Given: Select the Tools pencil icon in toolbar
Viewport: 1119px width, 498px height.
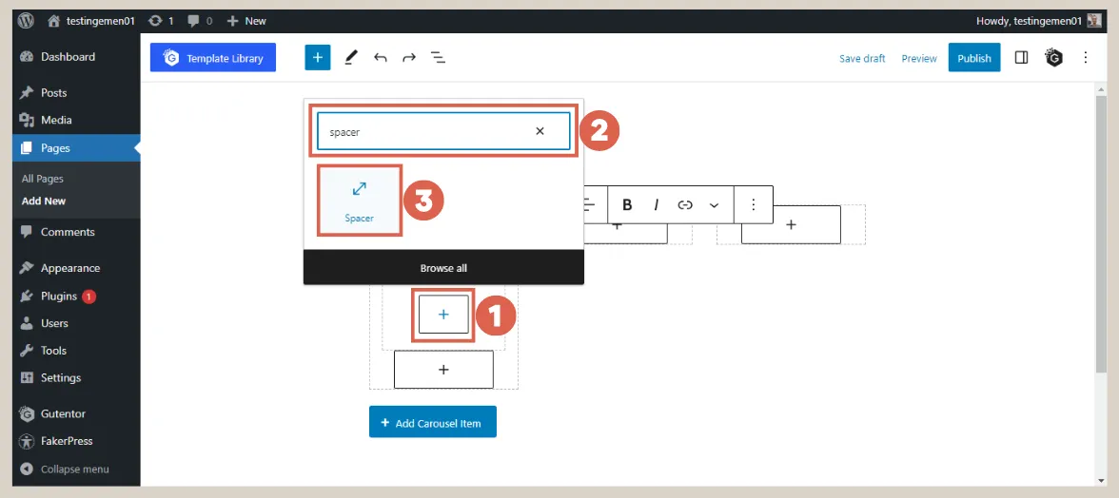Looking at the screenshot, I should point(351,58).
